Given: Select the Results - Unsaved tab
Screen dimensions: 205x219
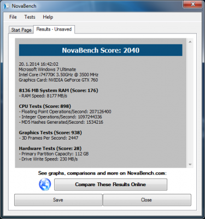Looking at the screenshot, I should 54,29.
